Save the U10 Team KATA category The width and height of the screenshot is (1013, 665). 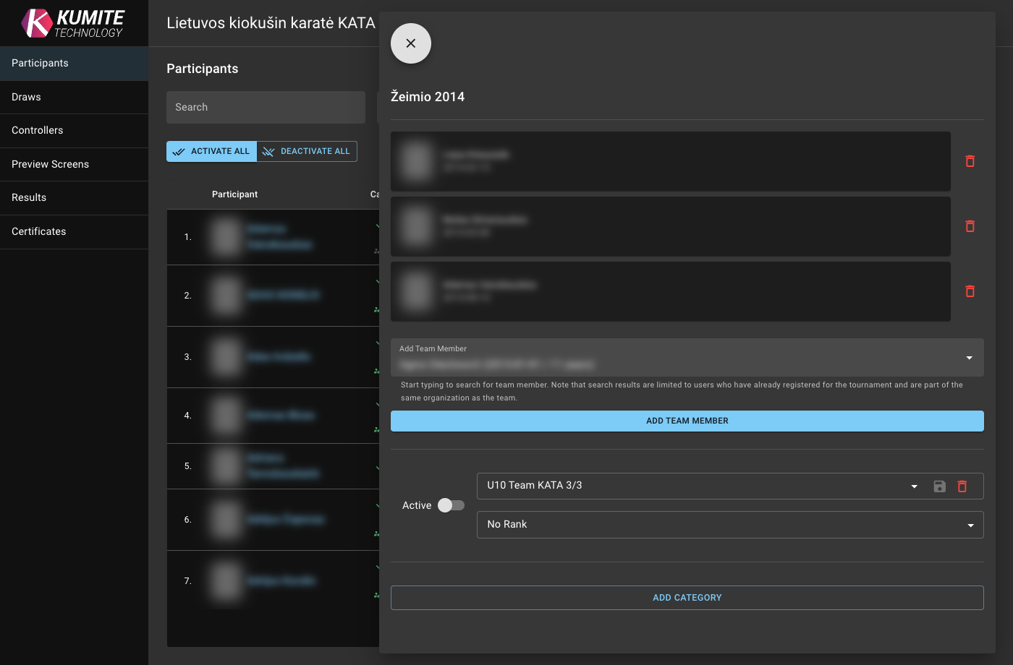[x=939, y=486]
